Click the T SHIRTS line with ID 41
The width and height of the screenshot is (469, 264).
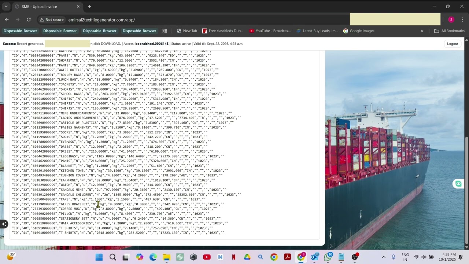coord(118,232)
